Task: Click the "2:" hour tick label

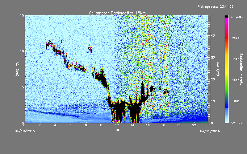Action: pos(40,125)
